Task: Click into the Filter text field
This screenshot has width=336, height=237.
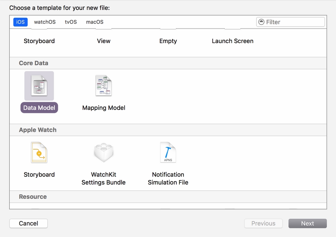Action: 294,22
